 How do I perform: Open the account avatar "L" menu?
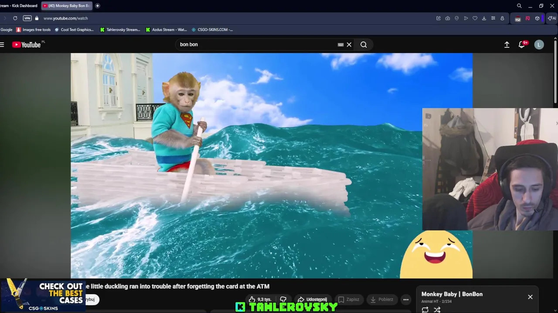tap(539, 44)
